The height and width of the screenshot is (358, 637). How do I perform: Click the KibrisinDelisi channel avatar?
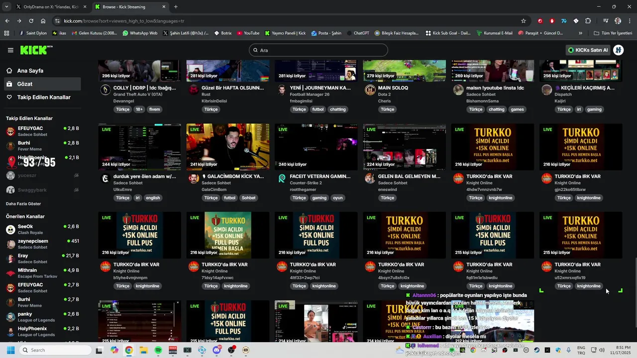(x=194, y=89)
